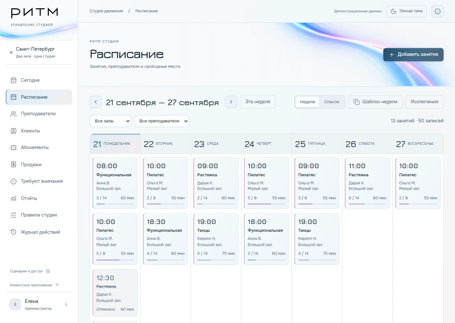The image size is (455, 323).
Task: Open Абонементы in the sidebar
Action: (39, 147)
